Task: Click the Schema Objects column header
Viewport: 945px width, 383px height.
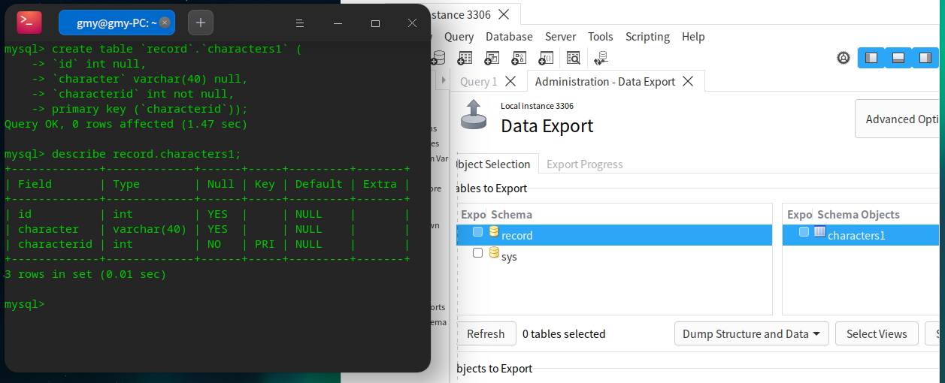Action: [x=858, y=215]
